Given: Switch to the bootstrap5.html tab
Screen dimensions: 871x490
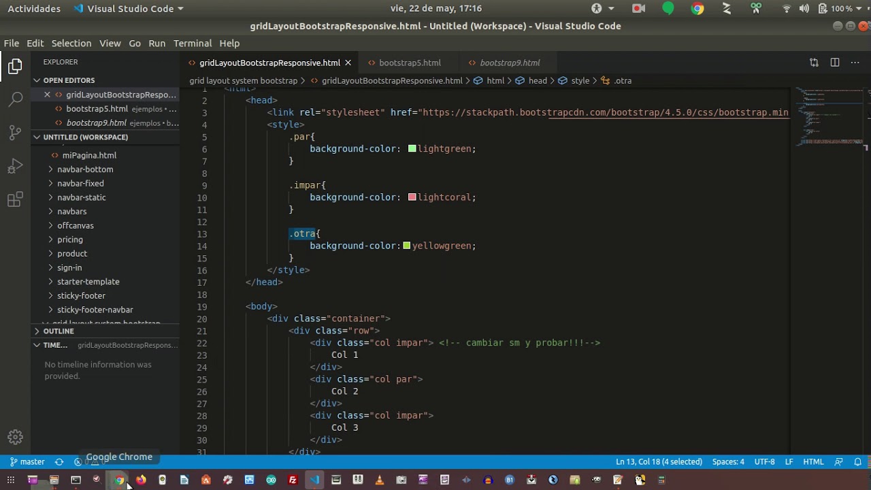Looking at the screenshot, I should (x=410, y=63).
